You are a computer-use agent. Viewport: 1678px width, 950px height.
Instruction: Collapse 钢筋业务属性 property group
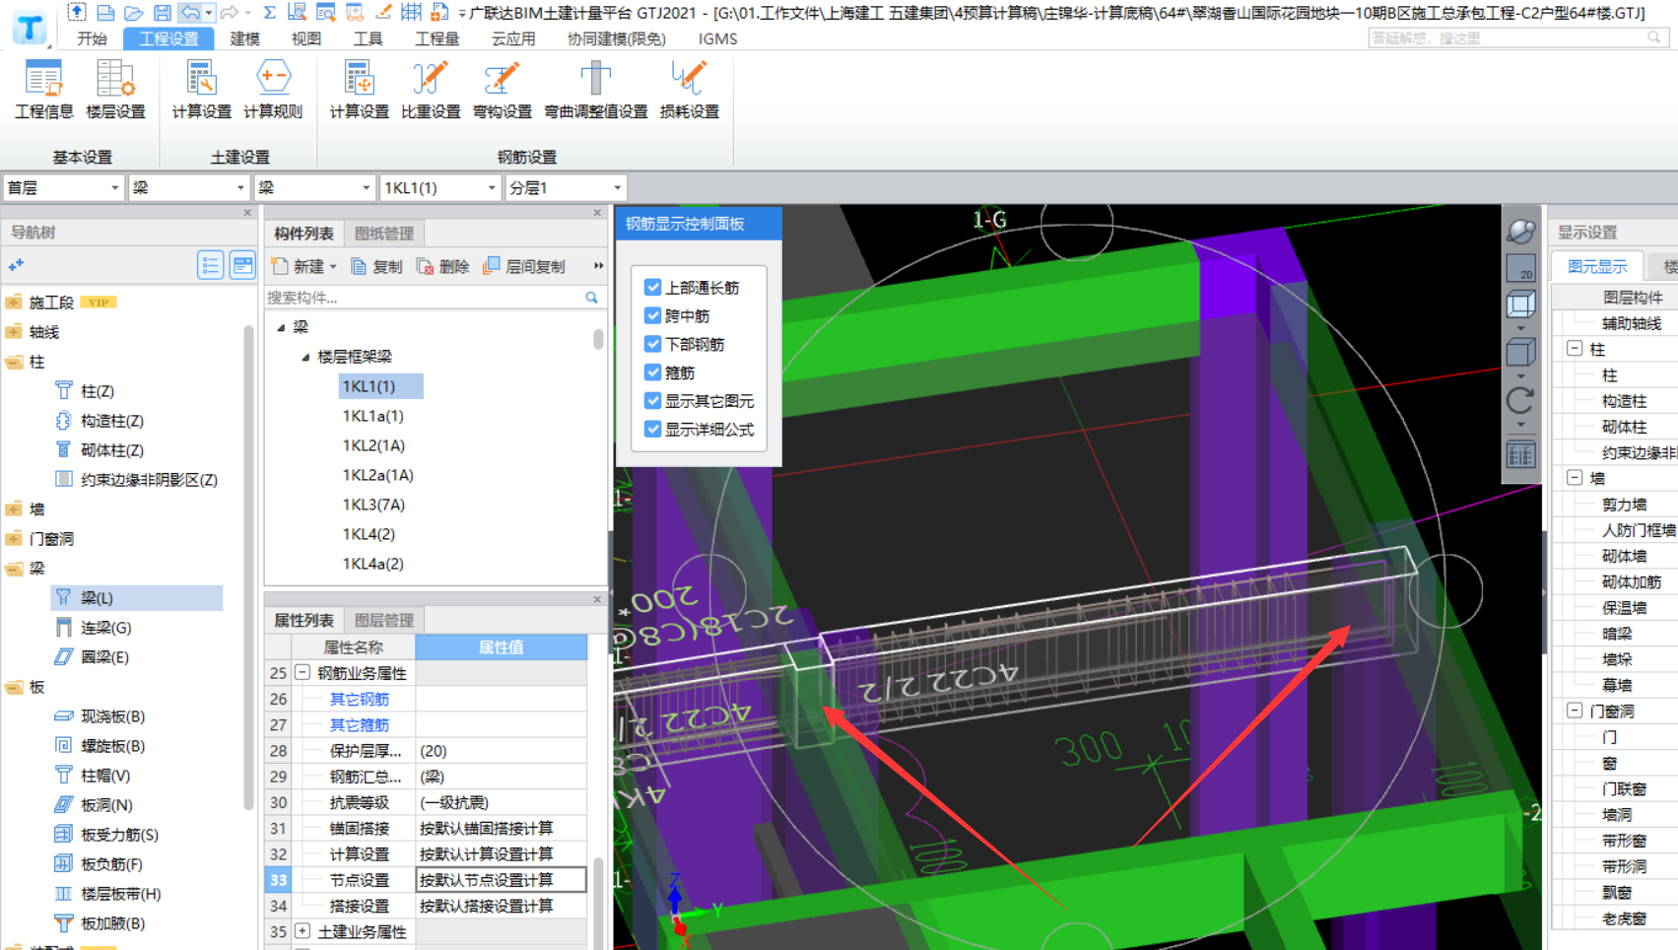point(302,672)
